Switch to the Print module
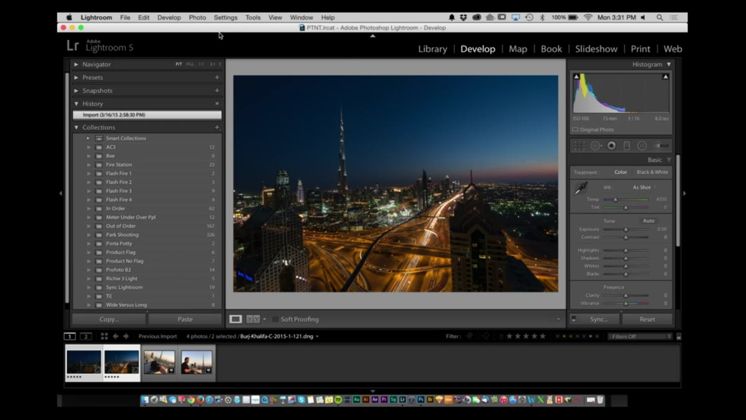The image size is (746, 420). pos(640,49)
